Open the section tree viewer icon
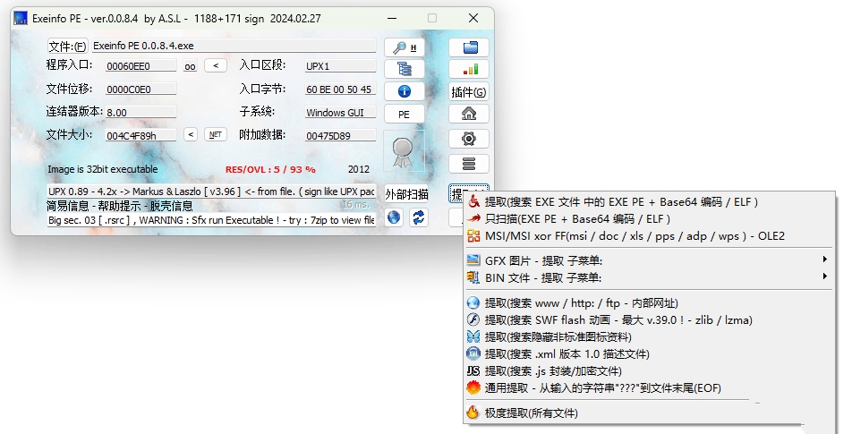This screenshot has height=434, width=852. pos(405,69)
